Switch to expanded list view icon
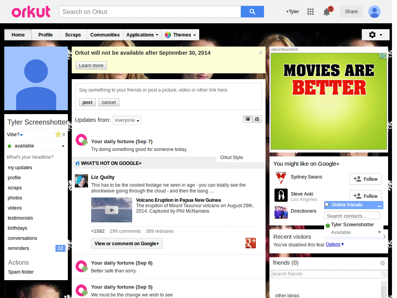397x298 pixels. click(x=248, y=119)
